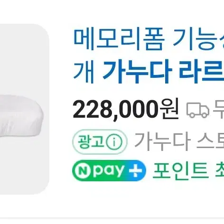Screen dimensions: 224x224
Task: Open product title starting with 메모리폼
Action: coord(149,56)
